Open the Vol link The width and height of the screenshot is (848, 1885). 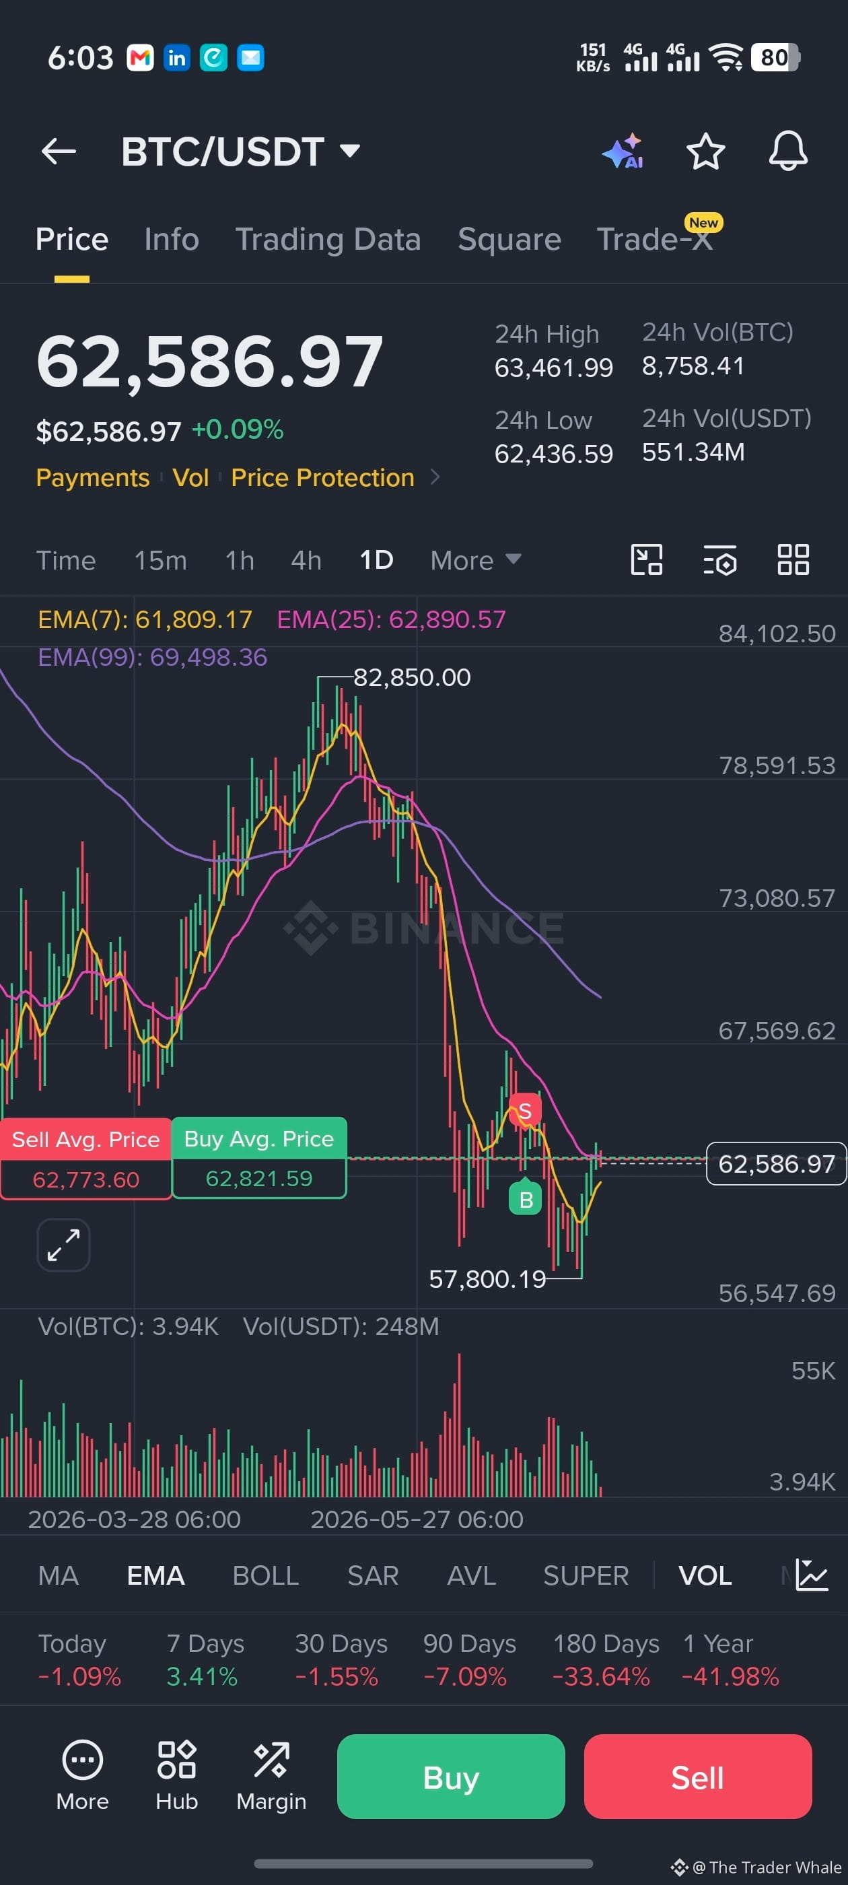coord(190,477)
